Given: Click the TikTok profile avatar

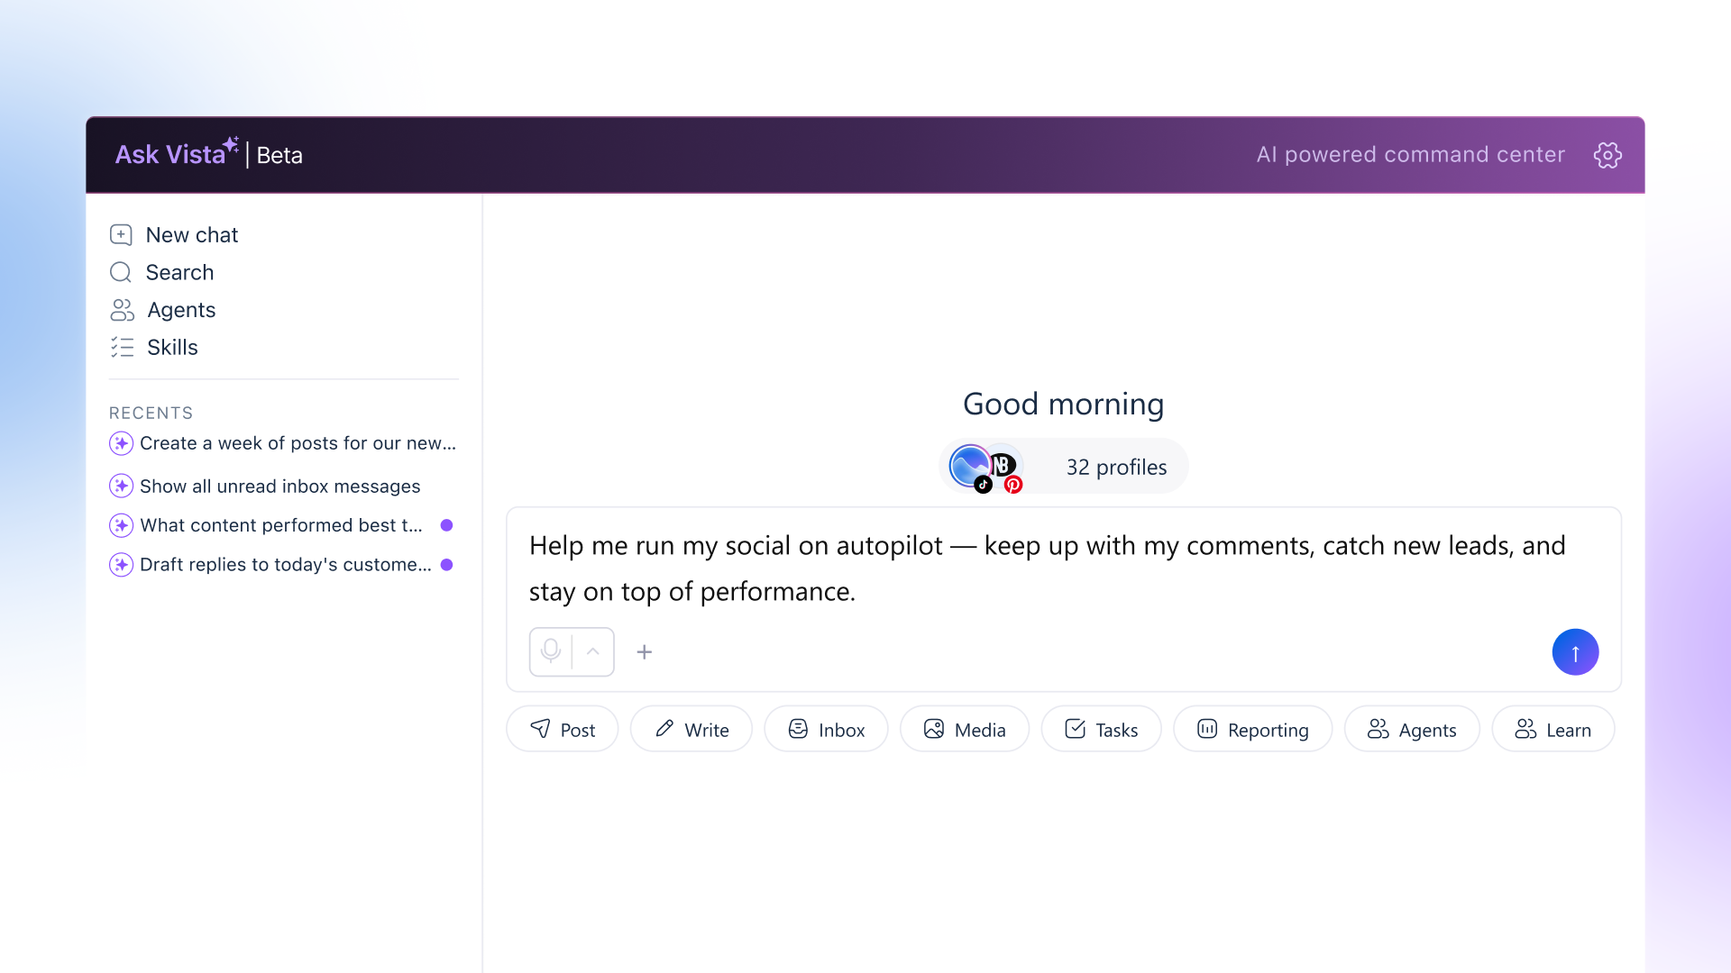Looking at the screenshot, I should (x=971, y=468).
